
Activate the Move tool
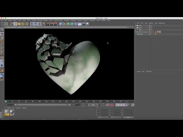point(15,24)
